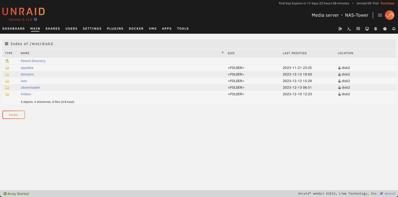398x197 pixels.
Task: Open the Apps tab
Action: [167, 29]
